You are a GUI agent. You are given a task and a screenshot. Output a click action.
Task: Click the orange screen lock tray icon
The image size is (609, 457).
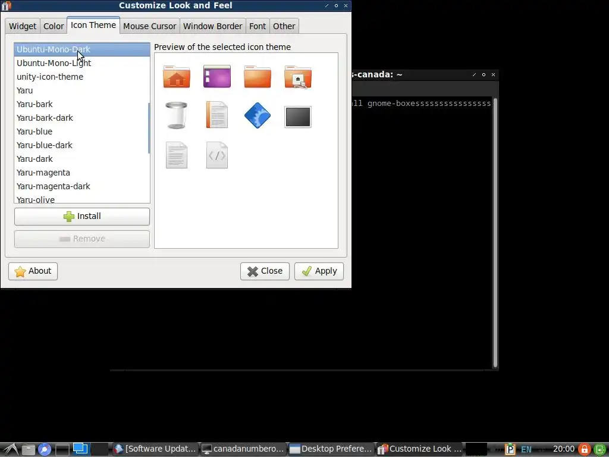click(x=584, y=449)
